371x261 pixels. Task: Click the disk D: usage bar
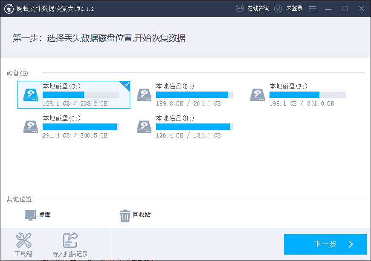click(x=194, y=95)
